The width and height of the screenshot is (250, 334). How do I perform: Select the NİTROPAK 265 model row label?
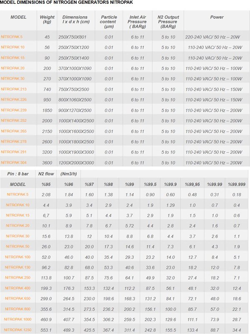[x=14, y=131]
